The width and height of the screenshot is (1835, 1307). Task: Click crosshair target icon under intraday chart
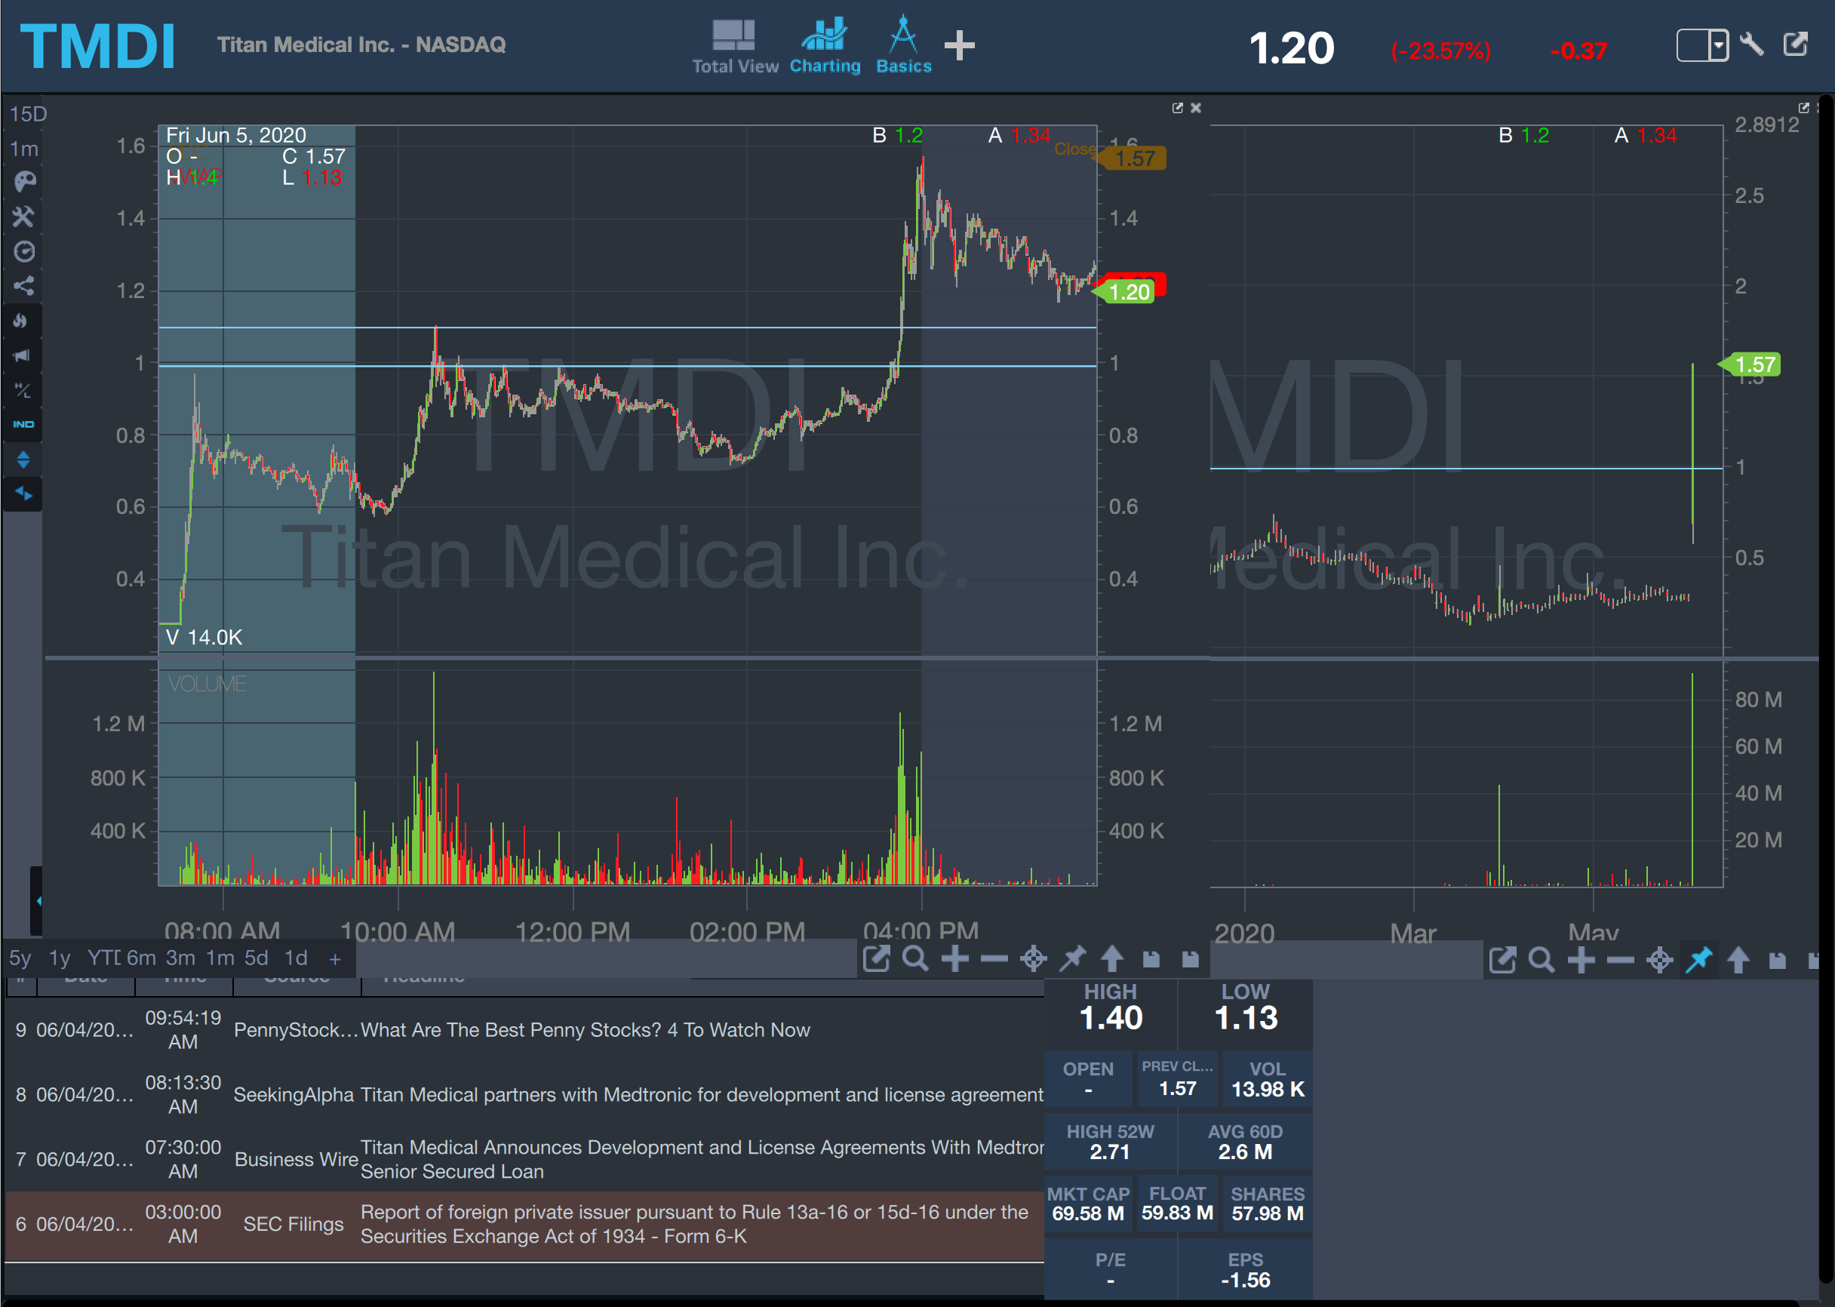pos(1034,958)
